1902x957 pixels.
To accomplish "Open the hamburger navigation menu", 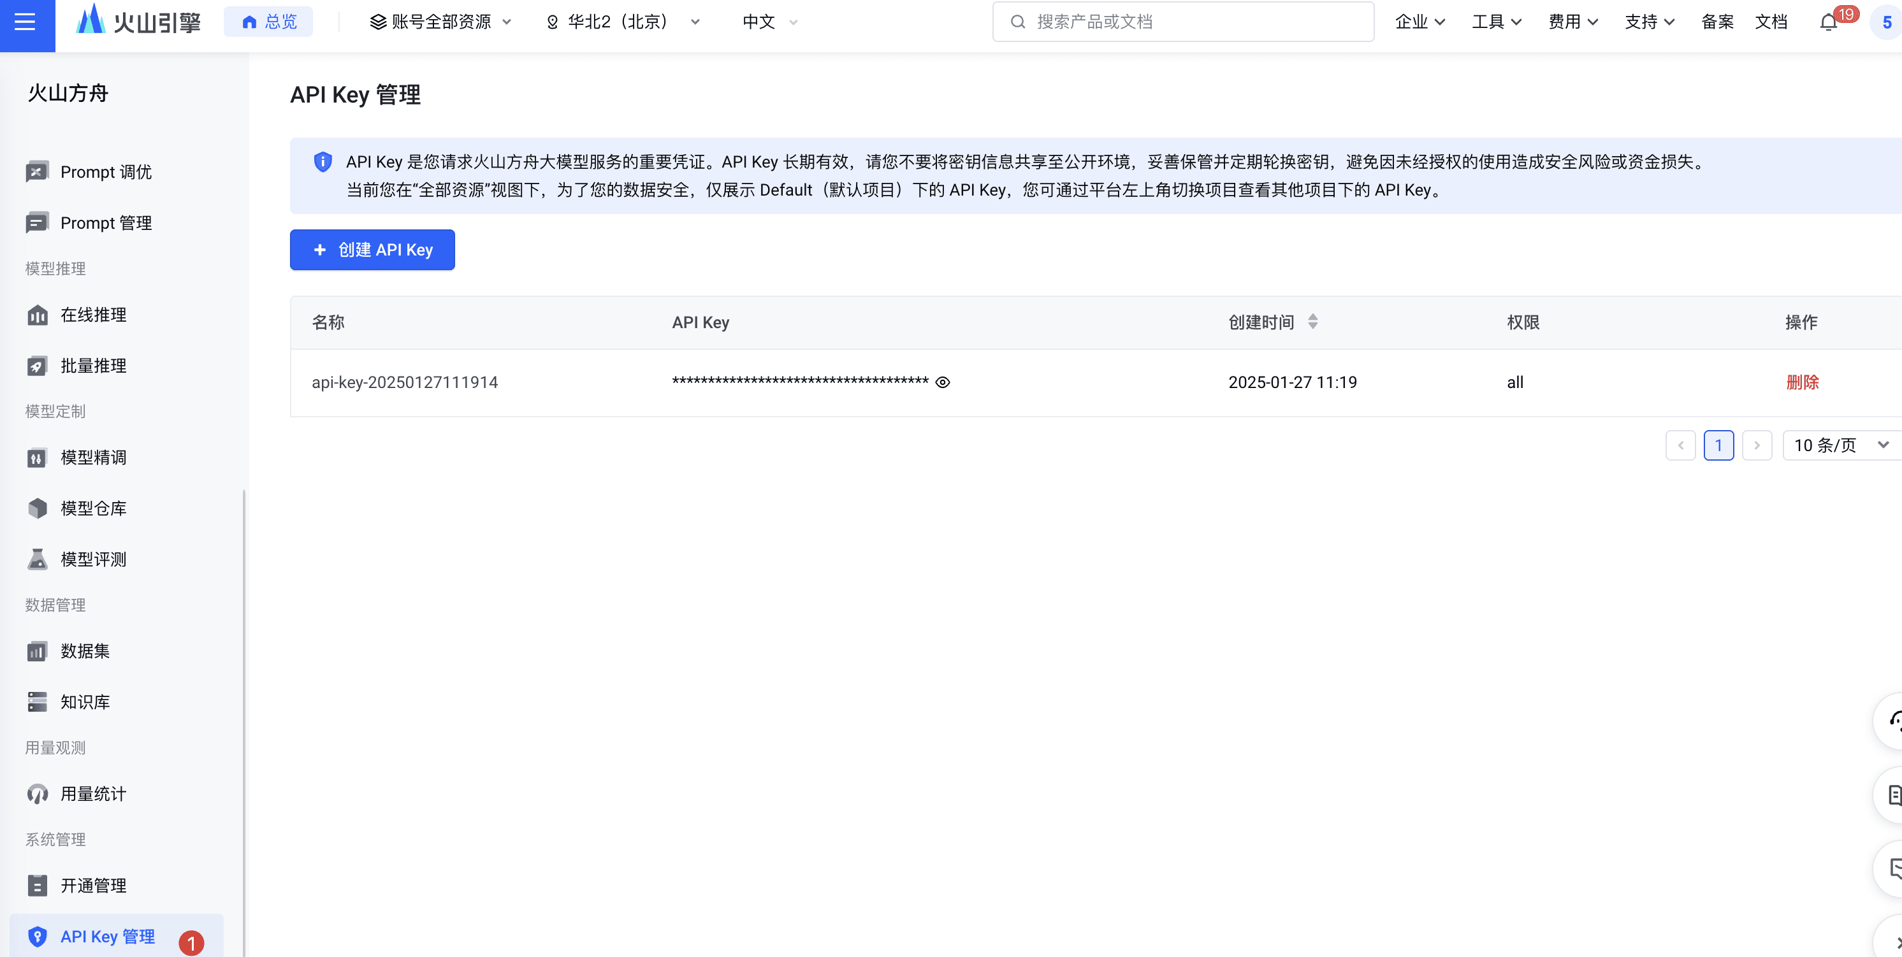I will [26, 22].
